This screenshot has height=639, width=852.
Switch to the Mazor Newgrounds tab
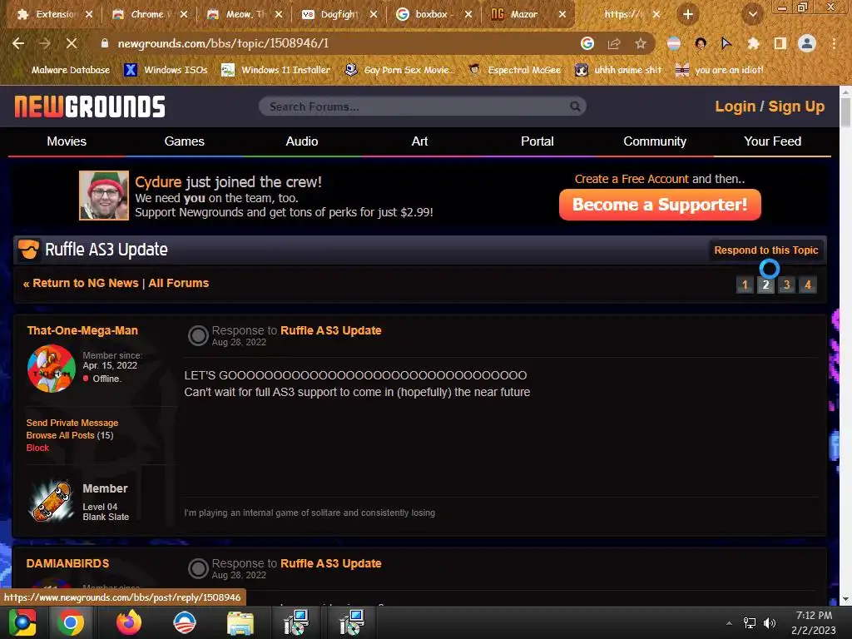(x=528, y=15)
